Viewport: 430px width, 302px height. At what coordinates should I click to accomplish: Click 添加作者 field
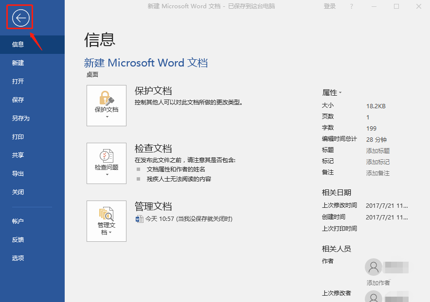tap(378, 283)
